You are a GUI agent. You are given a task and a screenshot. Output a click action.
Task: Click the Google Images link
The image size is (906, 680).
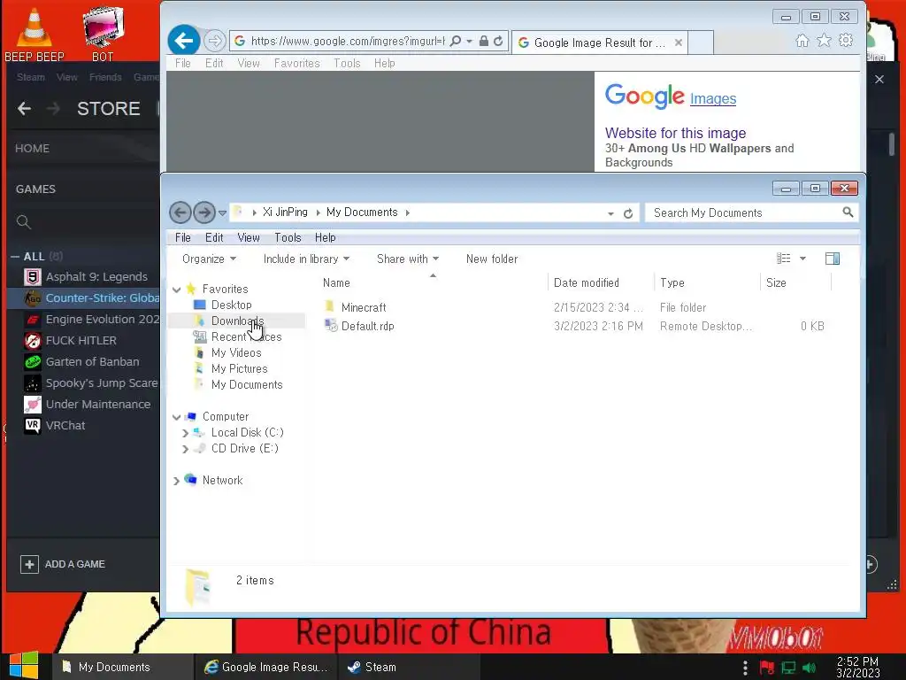[713, 99]
